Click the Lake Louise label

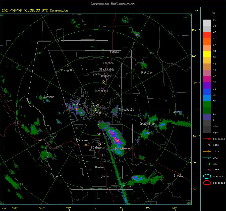[20, 123]
